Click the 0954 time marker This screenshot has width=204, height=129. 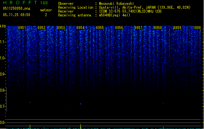coord(80,28)
